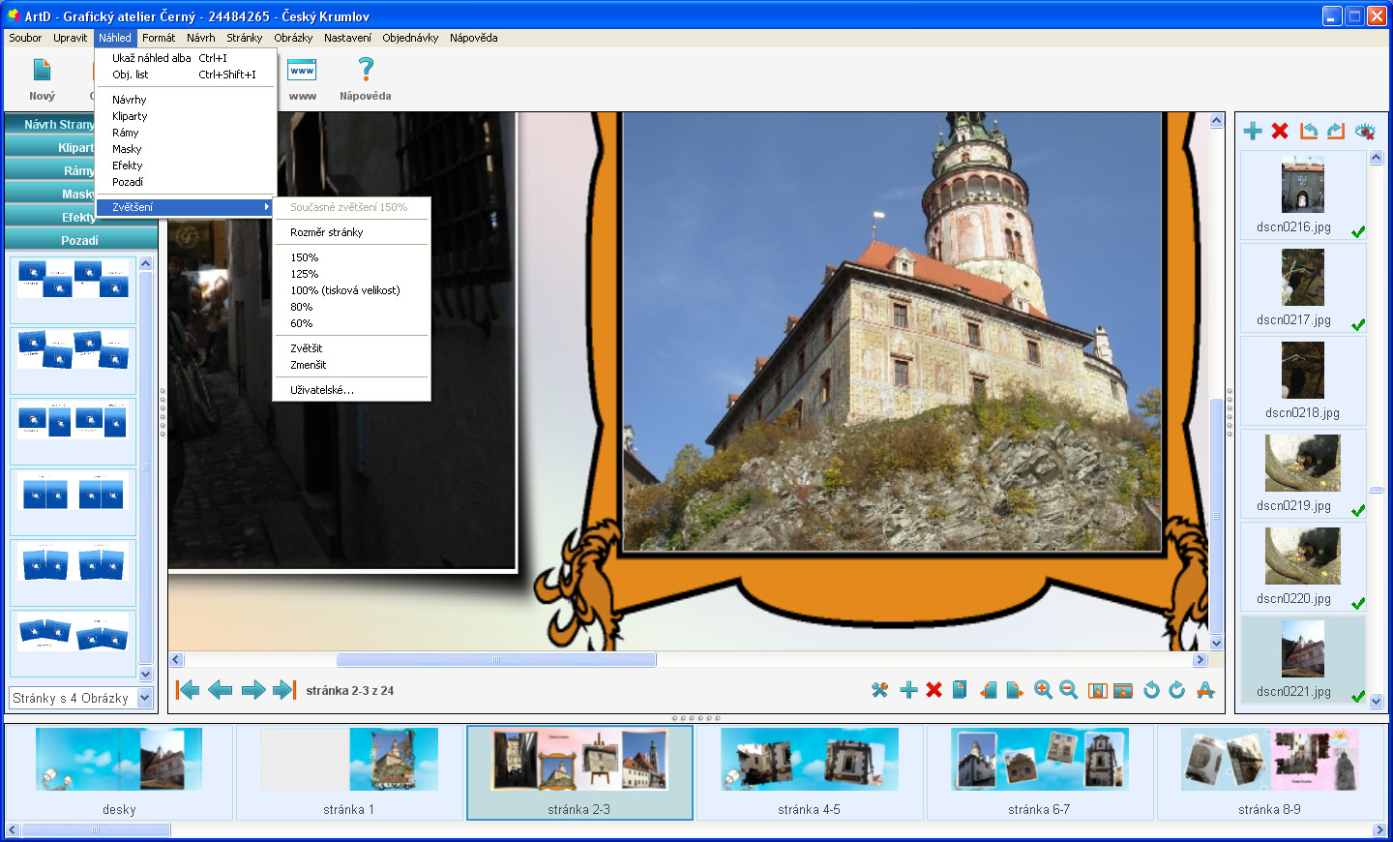Select the dscn0221.jpg thumbnail
The width and height of the screenshot is (1393, 842).
coord(1303,658)
